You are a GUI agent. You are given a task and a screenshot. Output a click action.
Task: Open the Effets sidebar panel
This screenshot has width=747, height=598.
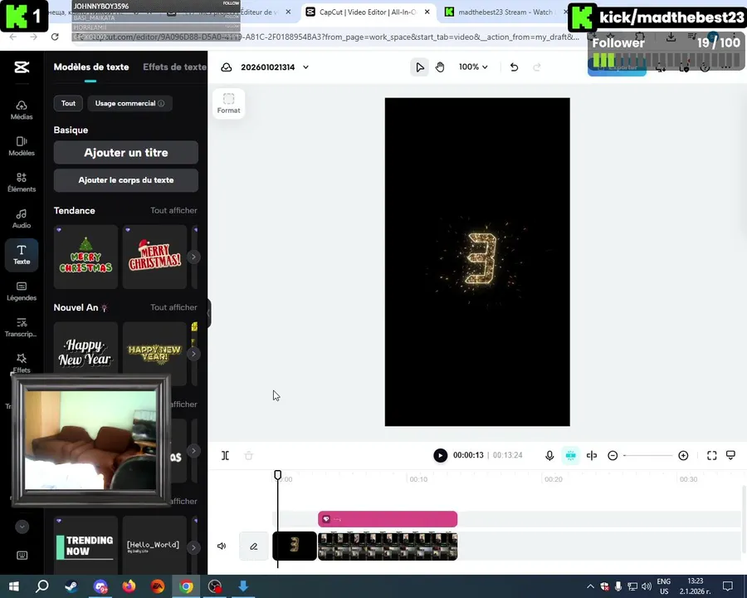tap(22, 364)
